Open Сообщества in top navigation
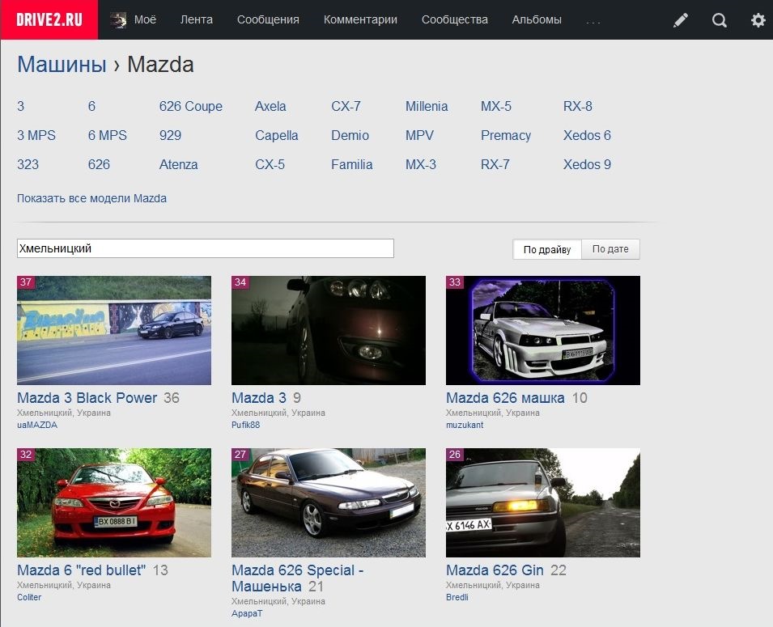The image size is (773, 627). coord(455,19)
